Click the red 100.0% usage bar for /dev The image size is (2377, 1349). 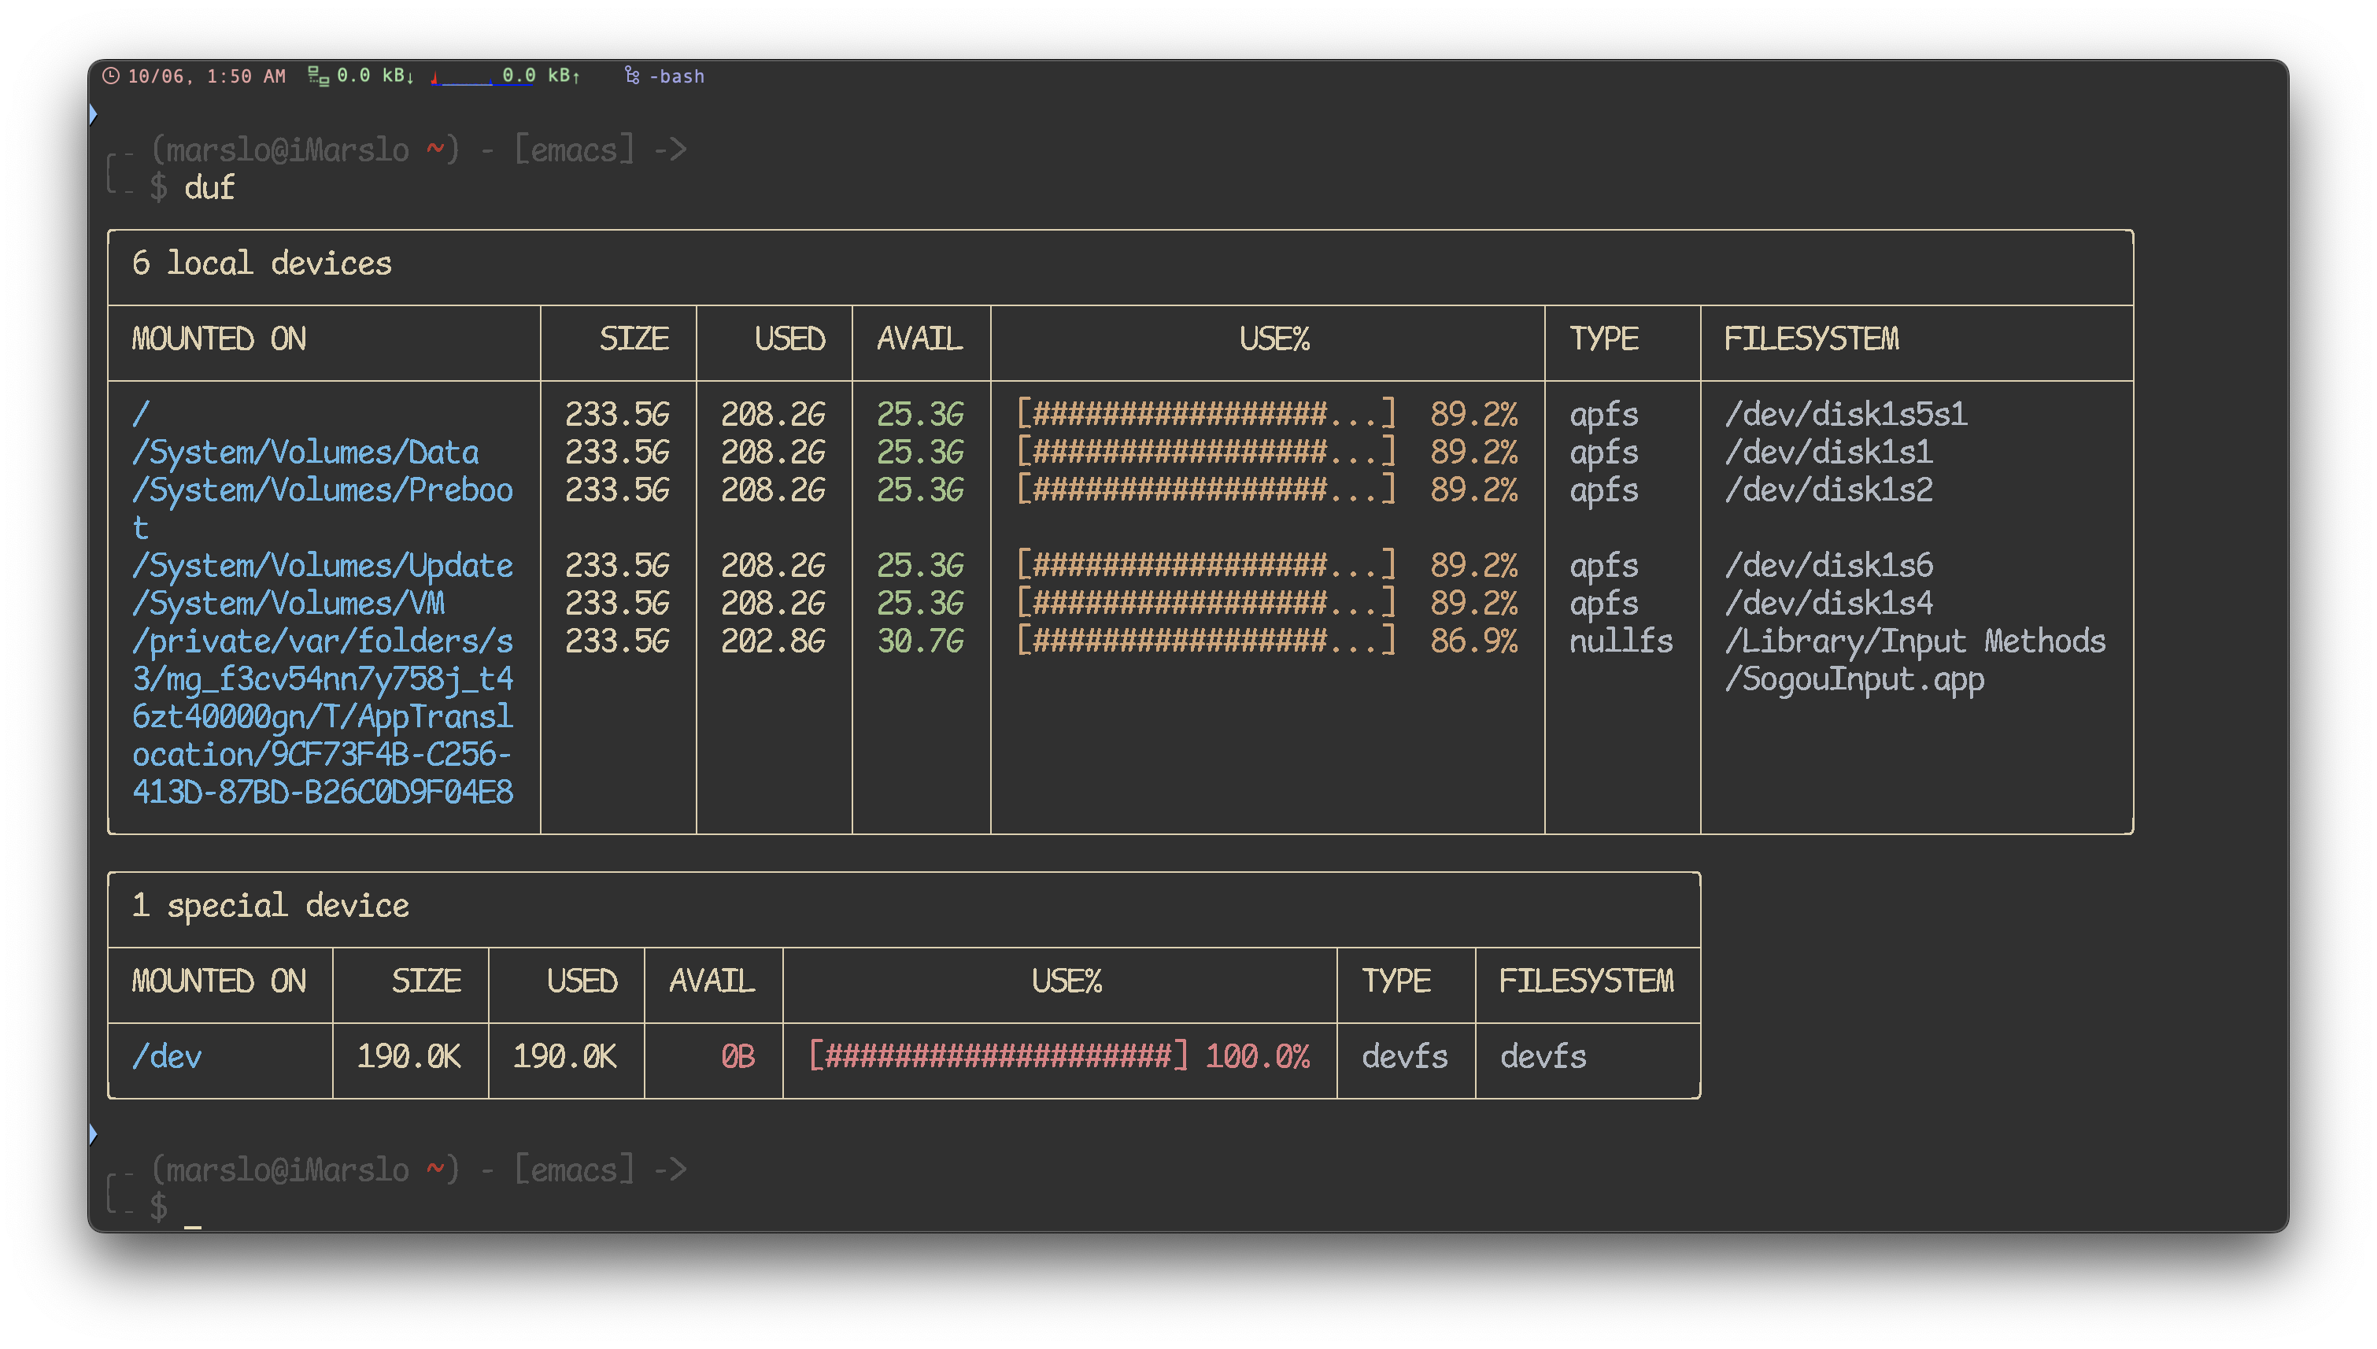pos(998,1056)
